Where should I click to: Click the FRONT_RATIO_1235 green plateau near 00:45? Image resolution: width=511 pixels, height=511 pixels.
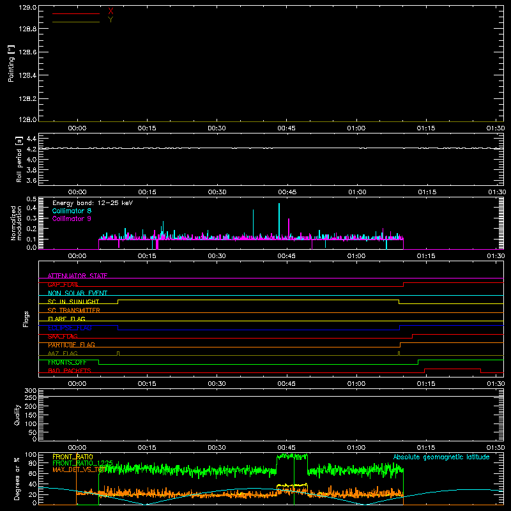(x=292, y=456)
